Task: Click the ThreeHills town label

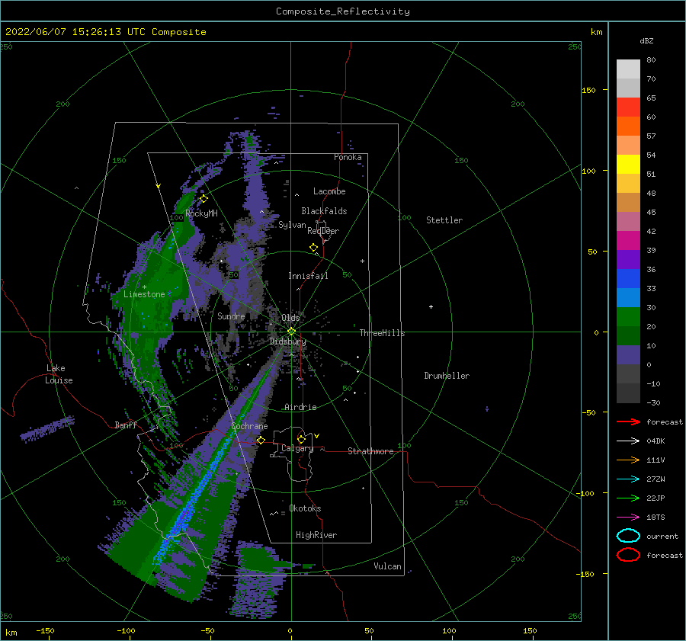Action: (382, 333)
